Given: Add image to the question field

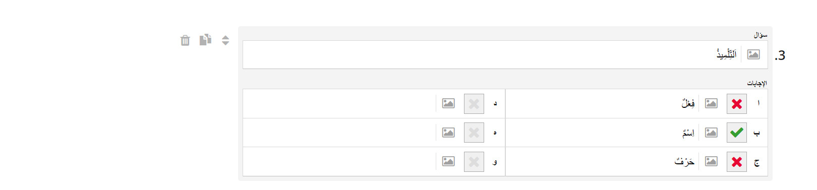Looking at the screenshot, I should [753, 54].
